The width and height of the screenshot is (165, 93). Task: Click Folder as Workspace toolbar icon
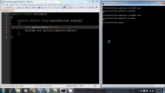(x=75, y=7)
